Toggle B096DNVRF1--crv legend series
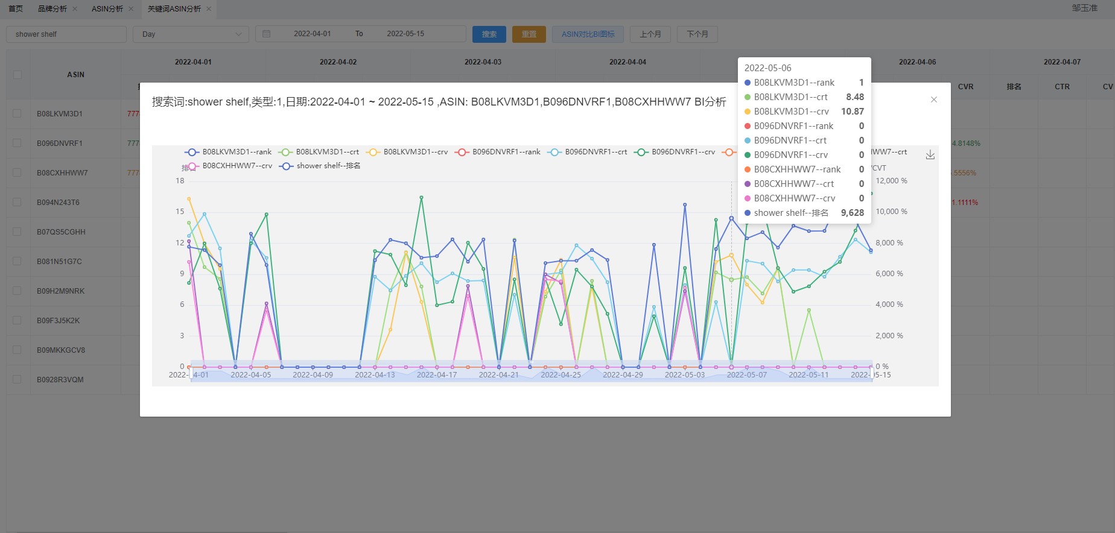 [x=675, y=152]
